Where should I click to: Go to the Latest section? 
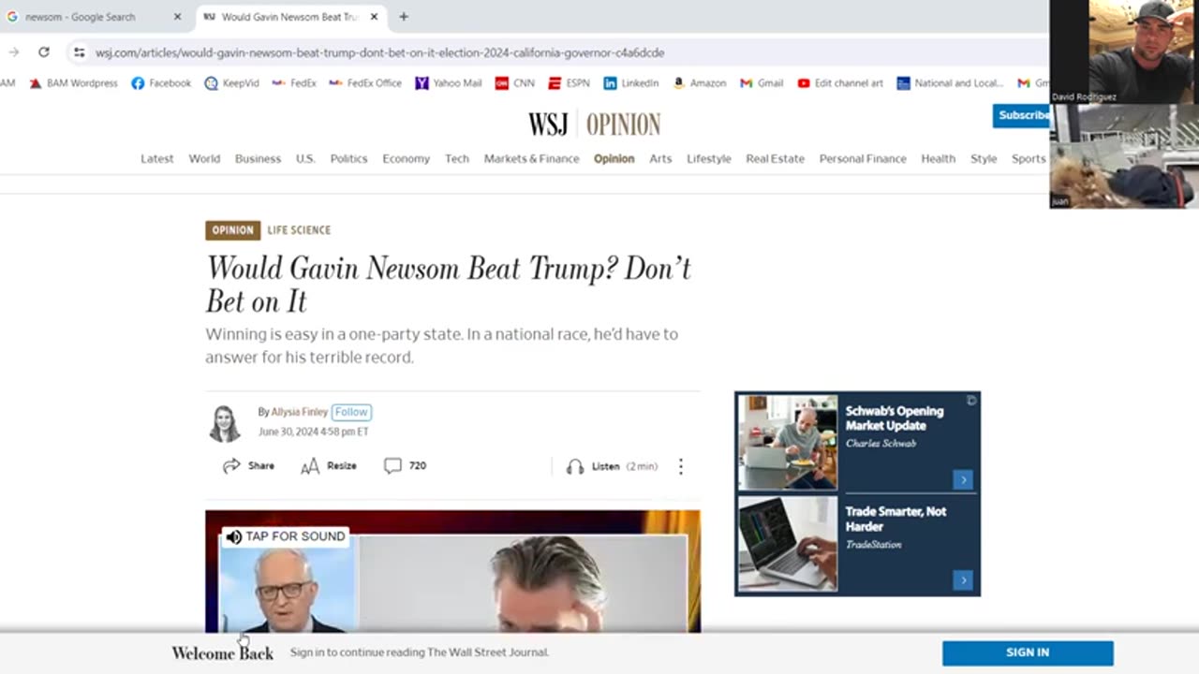[156, 158]
